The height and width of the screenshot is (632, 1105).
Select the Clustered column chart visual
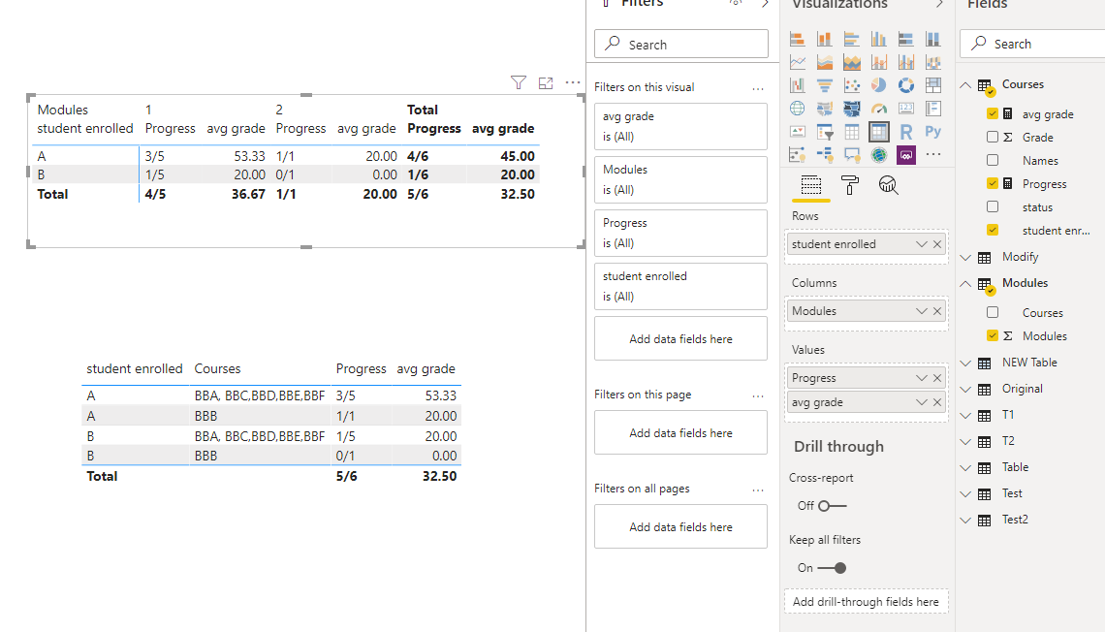click(x=879, y=39)
